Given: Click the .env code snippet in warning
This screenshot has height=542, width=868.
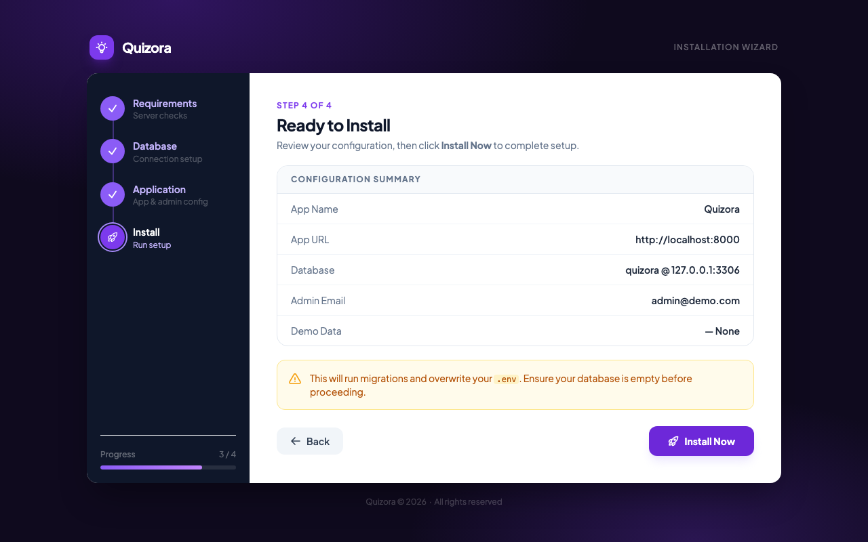Looking at the screenshot, I should click(x=506, y=379).
